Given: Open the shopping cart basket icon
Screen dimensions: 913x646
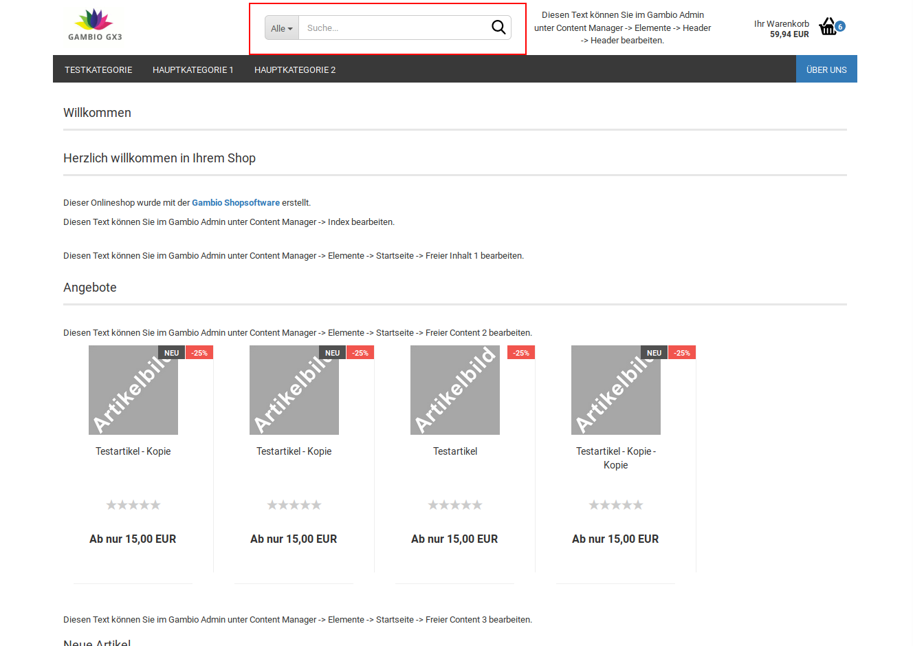Looking at the screenshot, I should pyautogui.click(x=828, y=26).
